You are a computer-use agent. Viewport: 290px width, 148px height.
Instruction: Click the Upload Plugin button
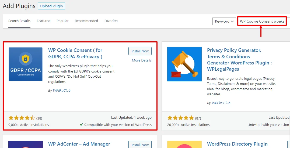click(51, 6)
